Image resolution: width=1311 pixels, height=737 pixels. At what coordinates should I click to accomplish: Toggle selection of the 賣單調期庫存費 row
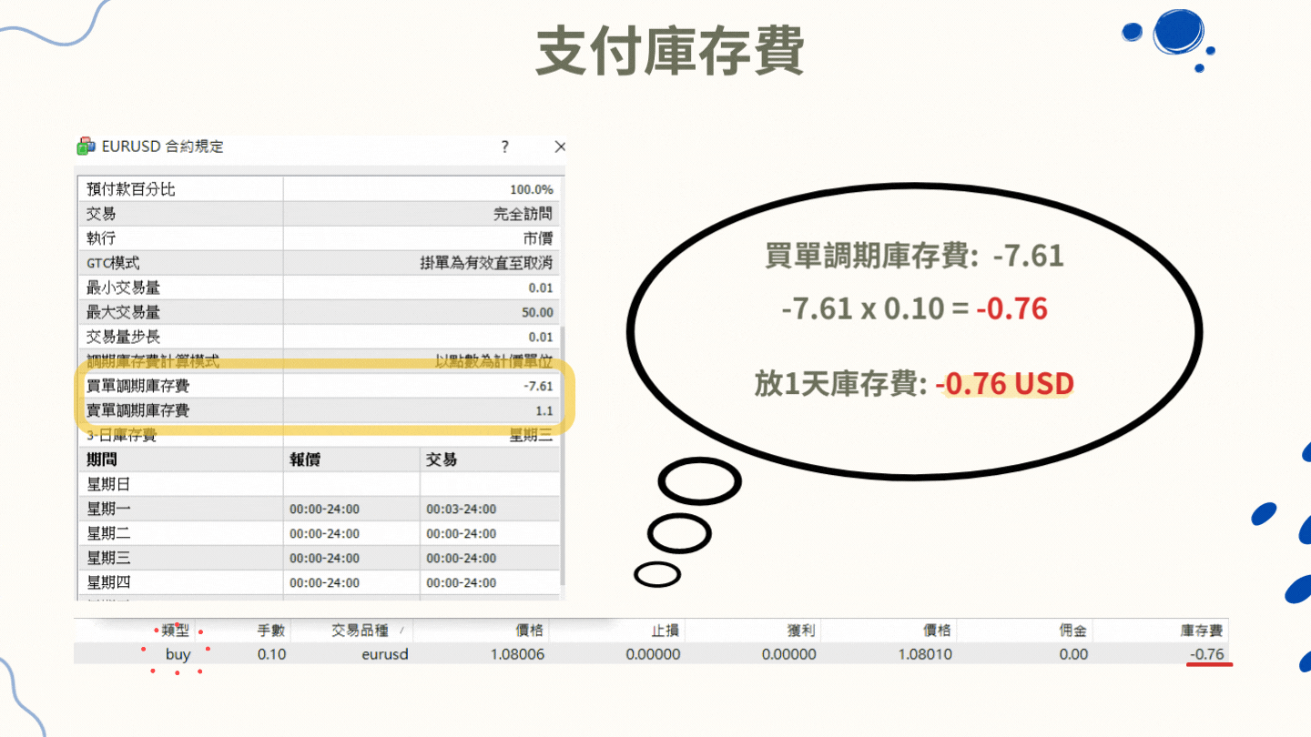(x=182, y=409)
